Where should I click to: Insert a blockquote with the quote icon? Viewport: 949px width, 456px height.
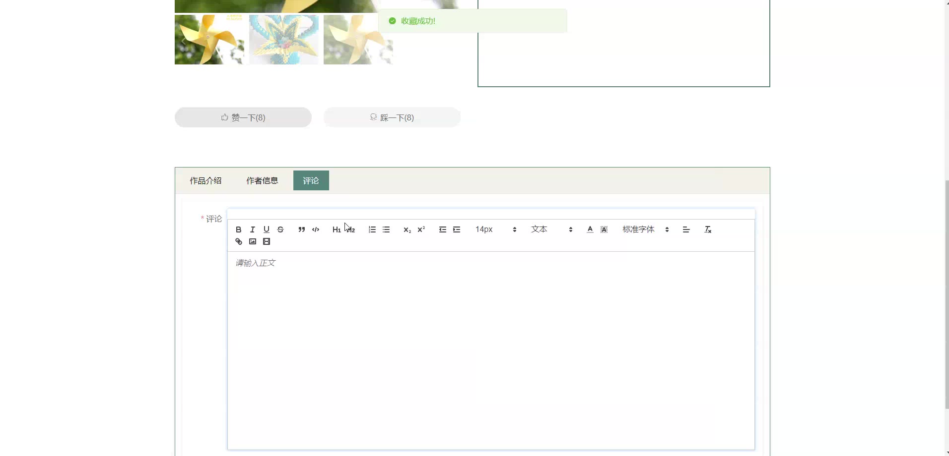click(302, 229)
